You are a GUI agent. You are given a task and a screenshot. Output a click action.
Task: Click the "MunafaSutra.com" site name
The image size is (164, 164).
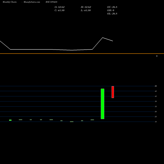pos(32,2)
